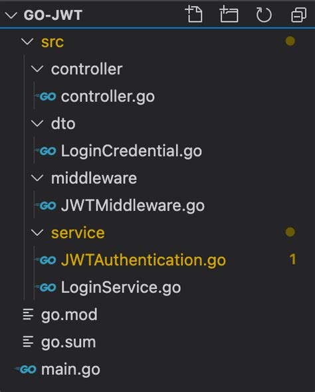Open LoginService.go file
Image resolution: width=315 pixels, height=392 pixels.
coord(121,288)
